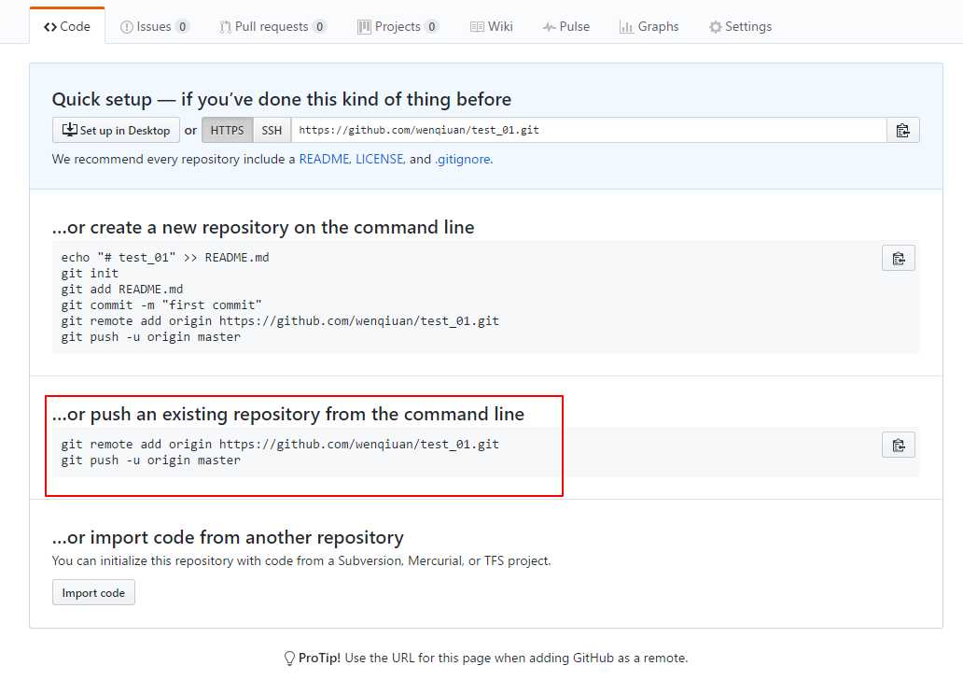
Task: Switch clone protocol to SSH
Action: [x=272, y=131]
